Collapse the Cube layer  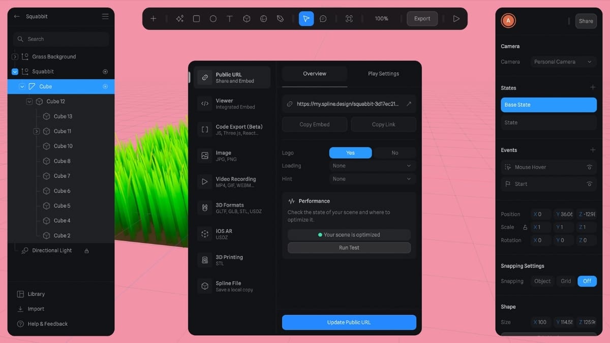coord(22,86)
